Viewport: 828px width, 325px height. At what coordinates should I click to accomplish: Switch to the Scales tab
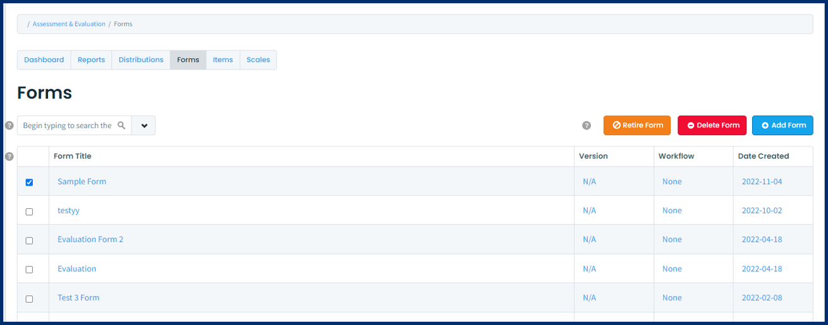(x=259, y=60)
